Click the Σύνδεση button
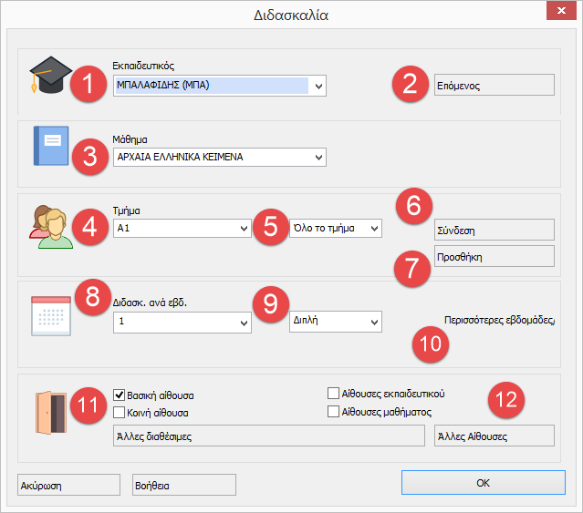Viewport: 583px width, 513px height. click(495, 231)
